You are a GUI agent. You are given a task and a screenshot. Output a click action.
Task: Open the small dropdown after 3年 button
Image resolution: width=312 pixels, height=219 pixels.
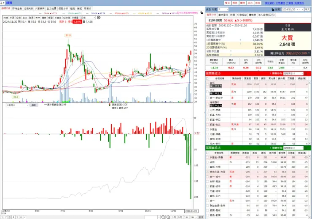(196, 217)
